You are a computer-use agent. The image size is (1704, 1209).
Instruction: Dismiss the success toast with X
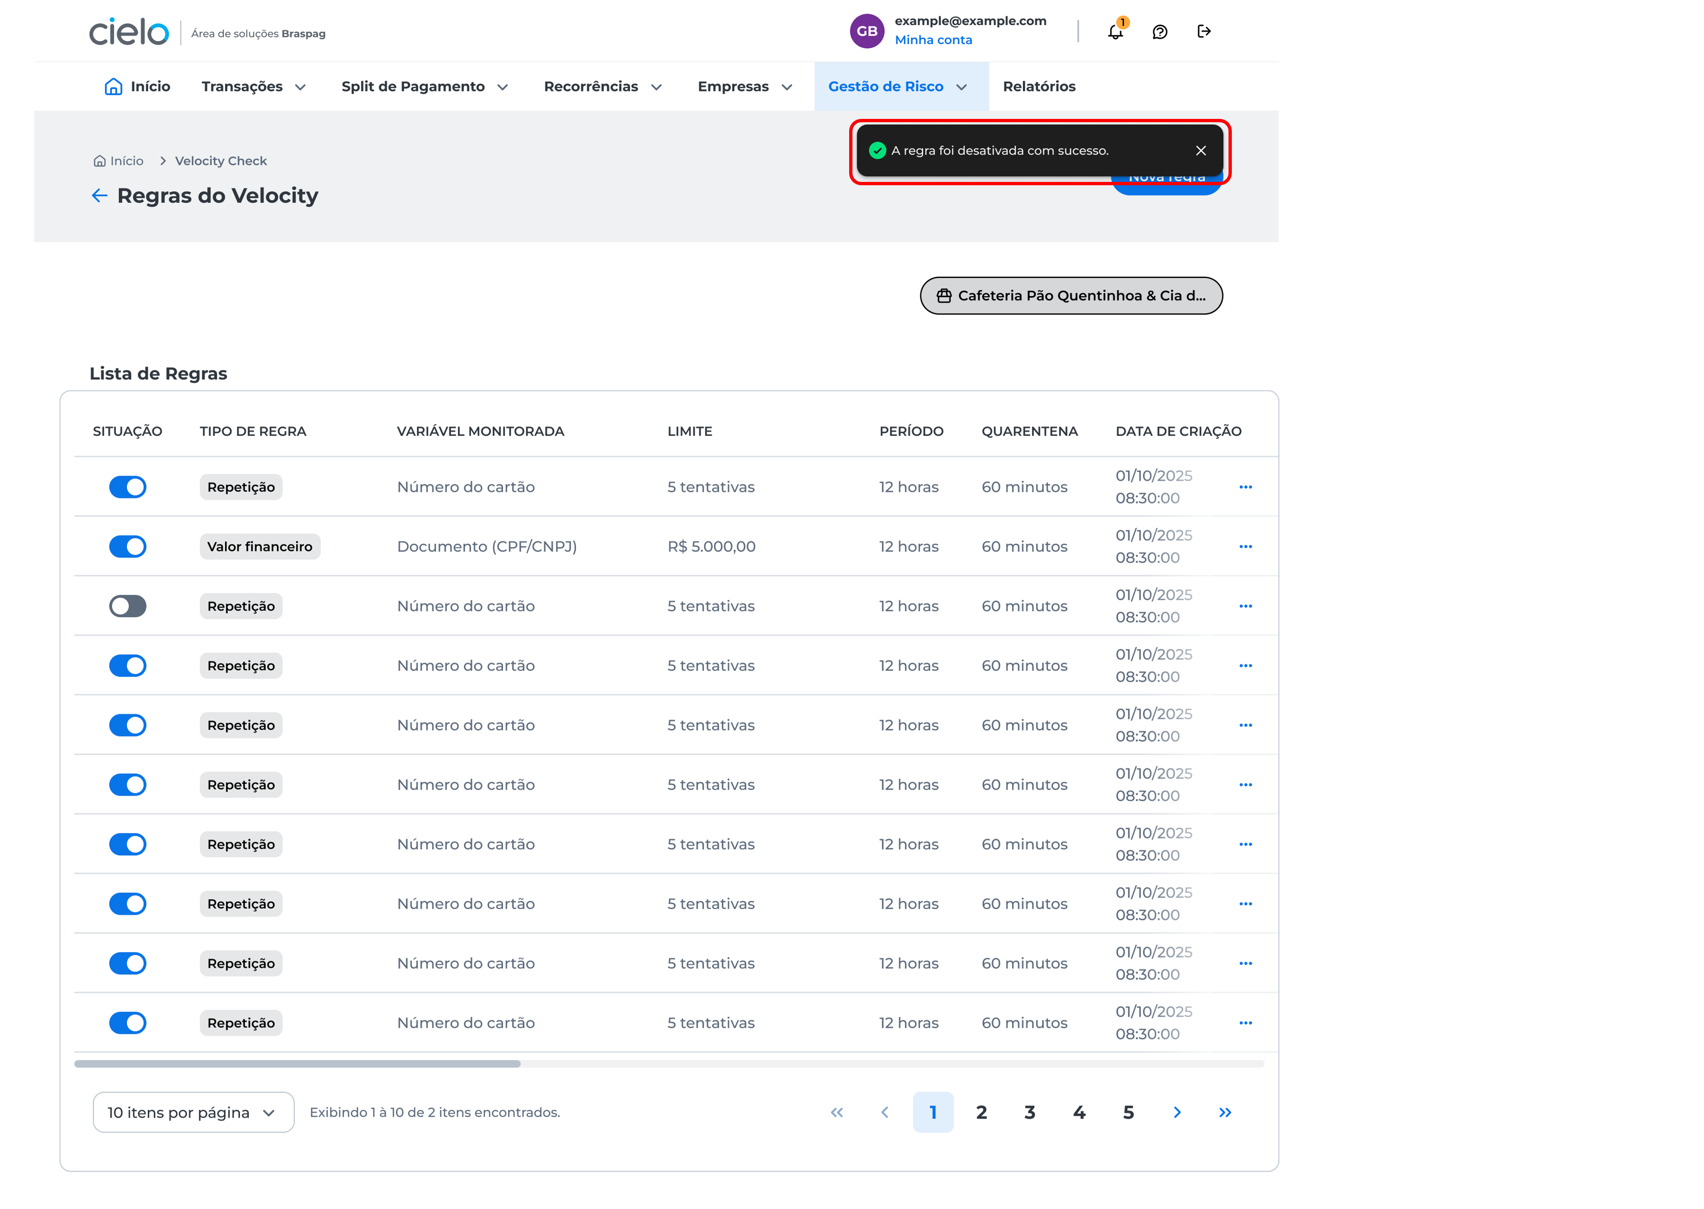coord(1200,150)
